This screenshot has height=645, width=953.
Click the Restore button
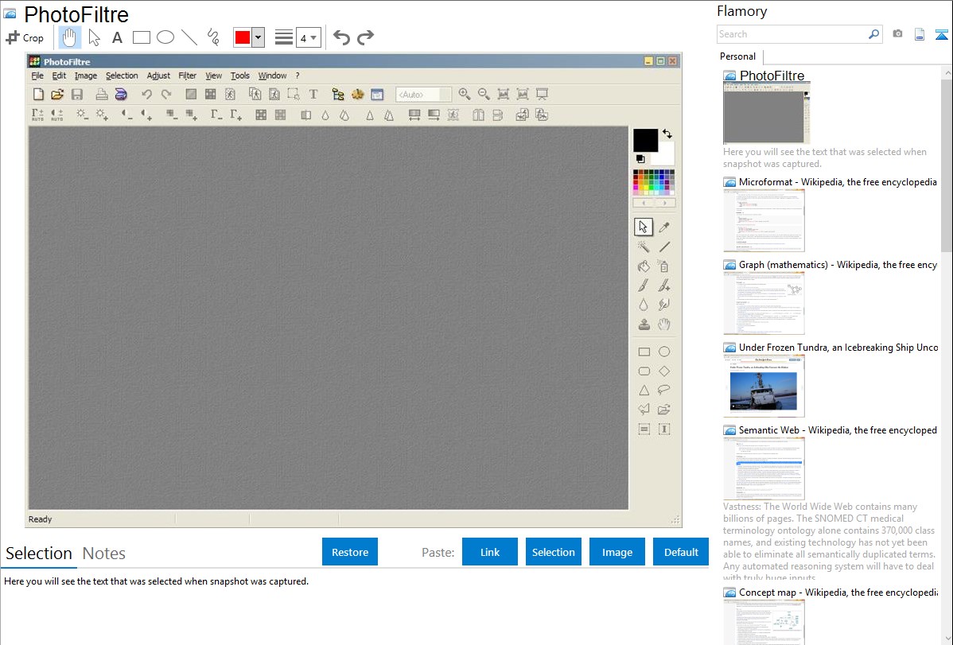[x=350, y=552]
